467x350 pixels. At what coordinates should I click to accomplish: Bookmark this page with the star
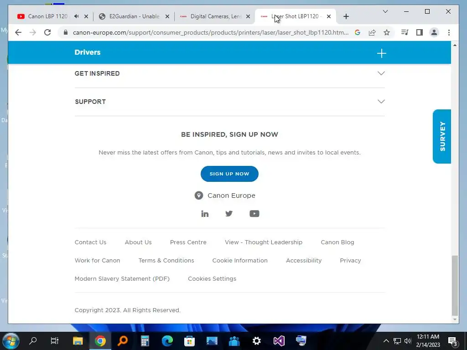387,32
